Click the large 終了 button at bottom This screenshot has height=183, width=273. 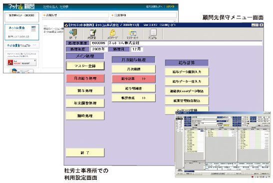point(85,153)
